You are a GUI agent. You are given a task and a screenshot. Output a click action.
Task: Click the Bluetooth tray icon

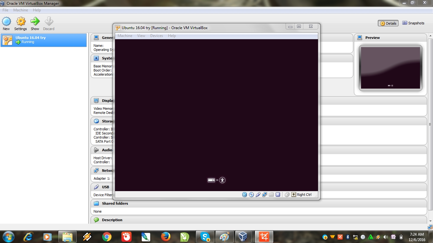[348, 237]
